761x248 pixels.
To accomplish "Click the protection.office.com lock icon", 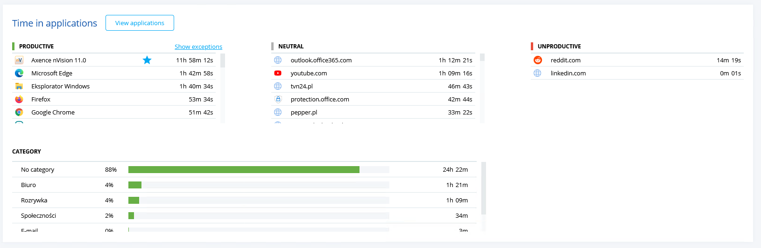I will point(278,99).
